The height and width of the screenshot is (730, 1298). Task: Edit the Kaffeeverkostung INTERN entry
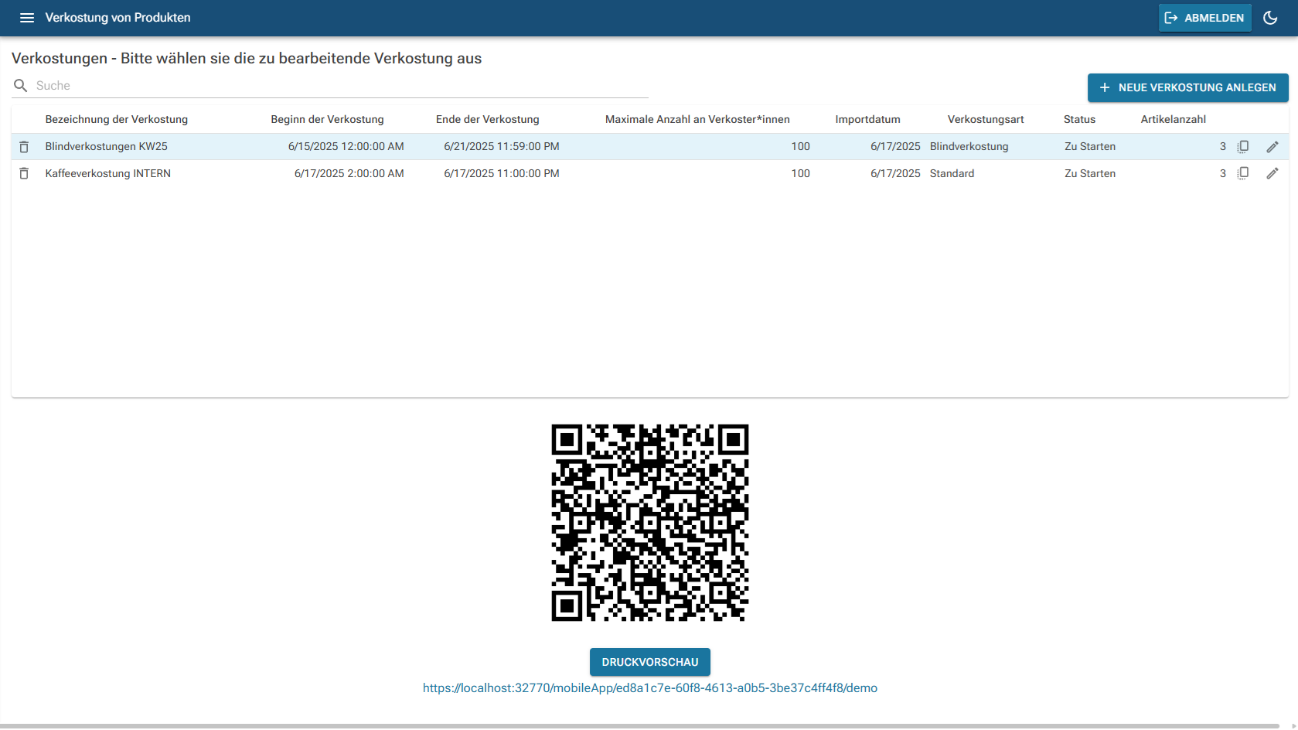point(1272,174)
